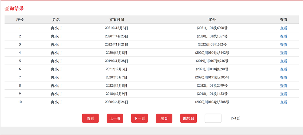The image size is (303, 135).
Task: Click case number (2020)川0104执3708号
Action: click(x=212, y=102)
